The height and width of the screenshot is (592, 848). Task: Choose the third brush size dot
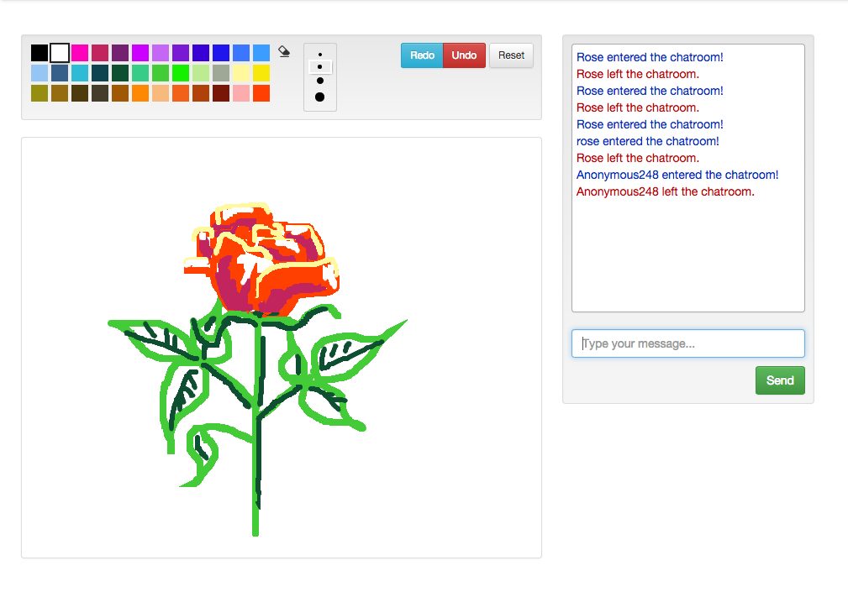click(320, 81)
